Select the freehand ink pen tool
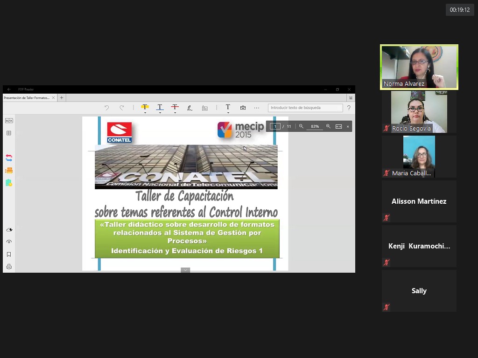 190,108
